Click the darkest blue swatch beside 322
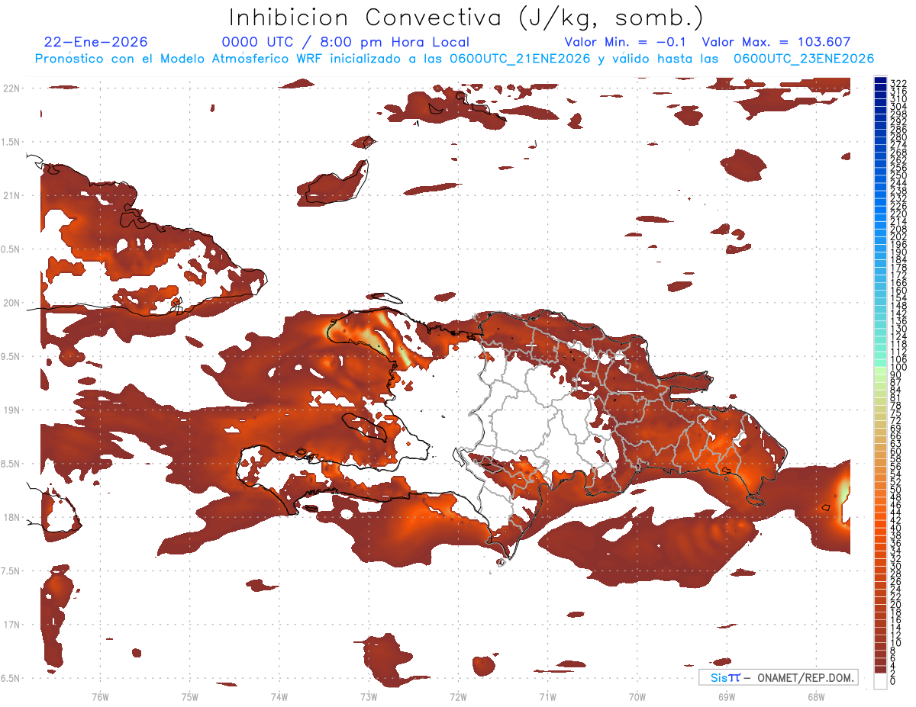Screen dimensions: 916x707 (x=881, y=80)
